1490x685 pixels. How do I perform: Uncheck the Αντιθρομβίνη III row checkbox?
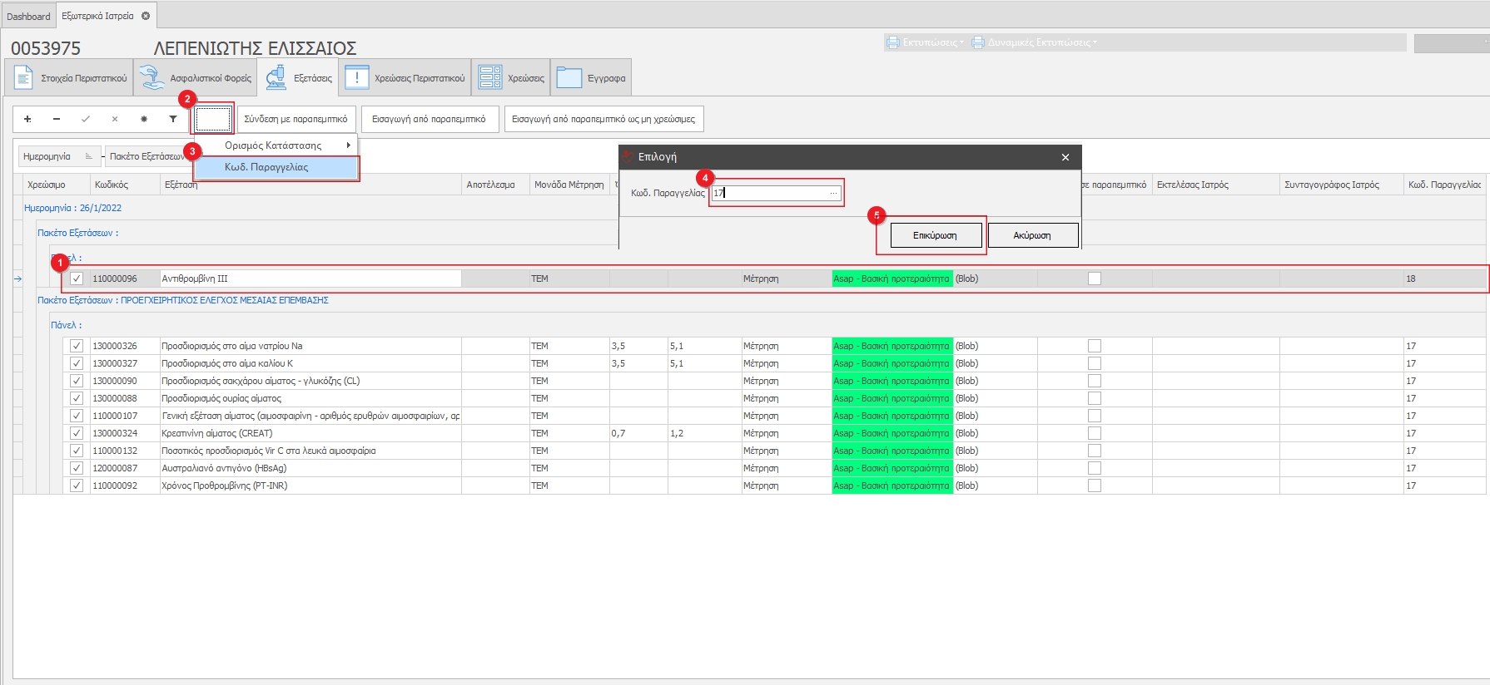pyautogui.click(x=77, y=278)
